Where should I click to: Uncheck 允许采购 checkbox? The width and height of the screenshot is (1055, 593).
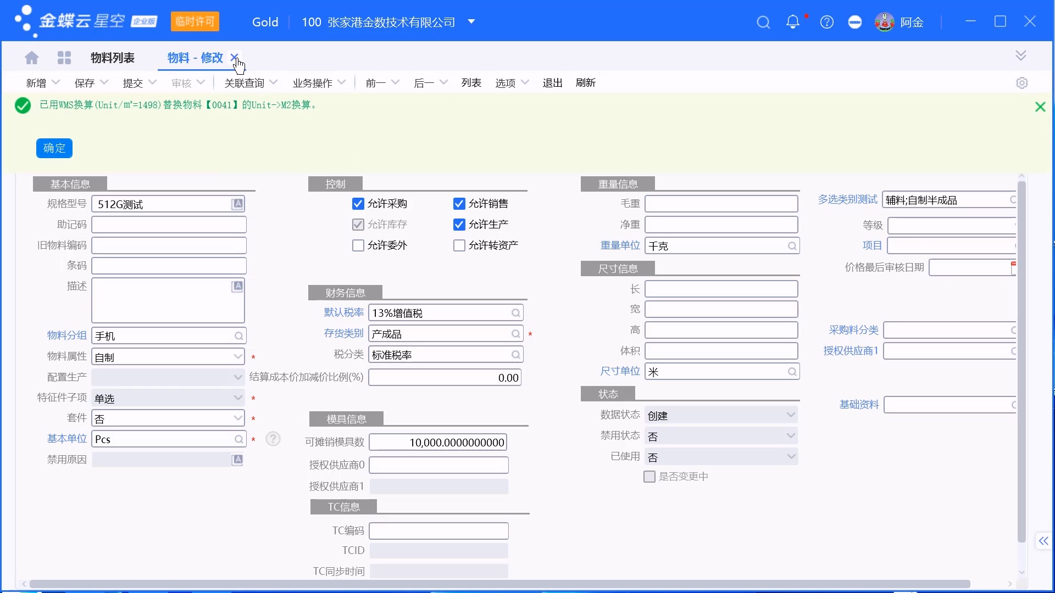tap(358, 204)
